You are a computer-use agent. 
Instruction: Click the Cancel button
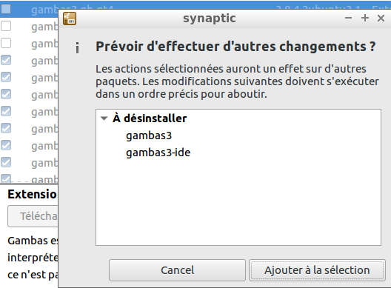(177, 270)
